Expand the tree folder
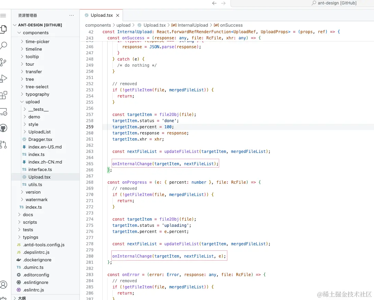 (45, 79)
